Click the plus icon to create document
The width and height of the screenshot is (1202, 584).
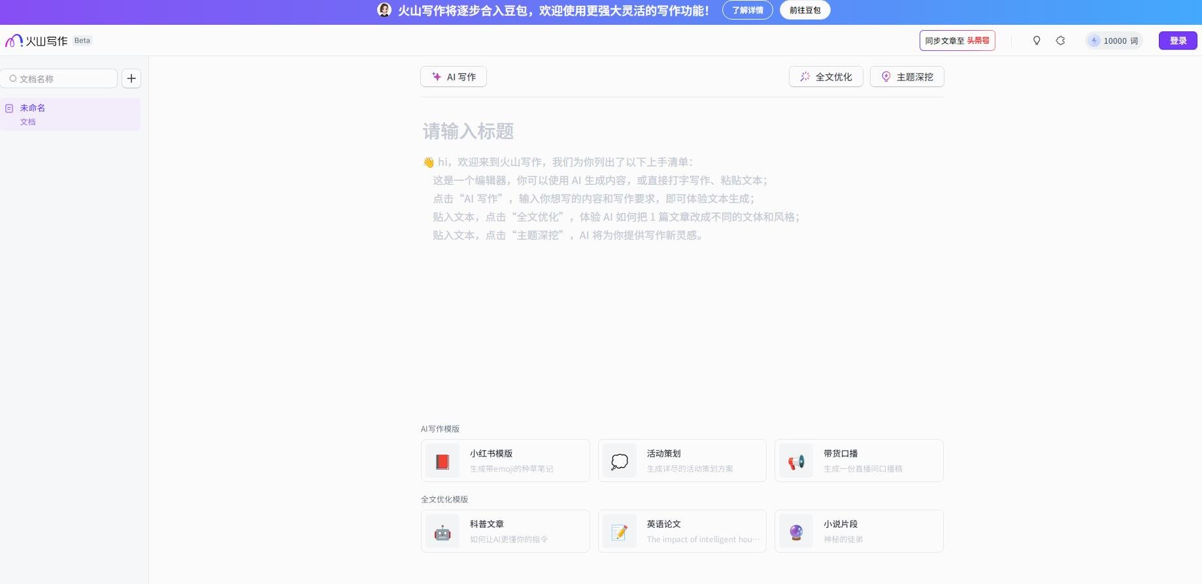click(131, 78)
